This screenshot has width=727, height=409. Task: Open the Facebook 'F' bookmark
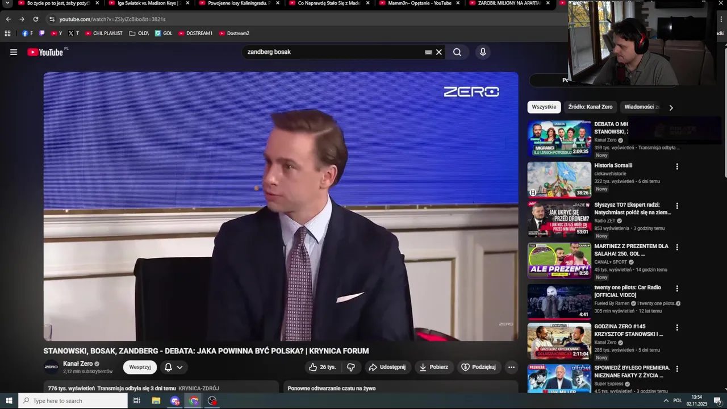click(27, 34)
